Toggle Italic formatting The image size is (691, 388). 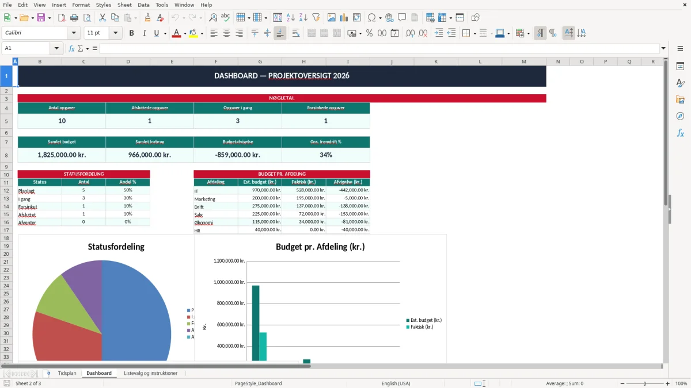click(144, 33)
